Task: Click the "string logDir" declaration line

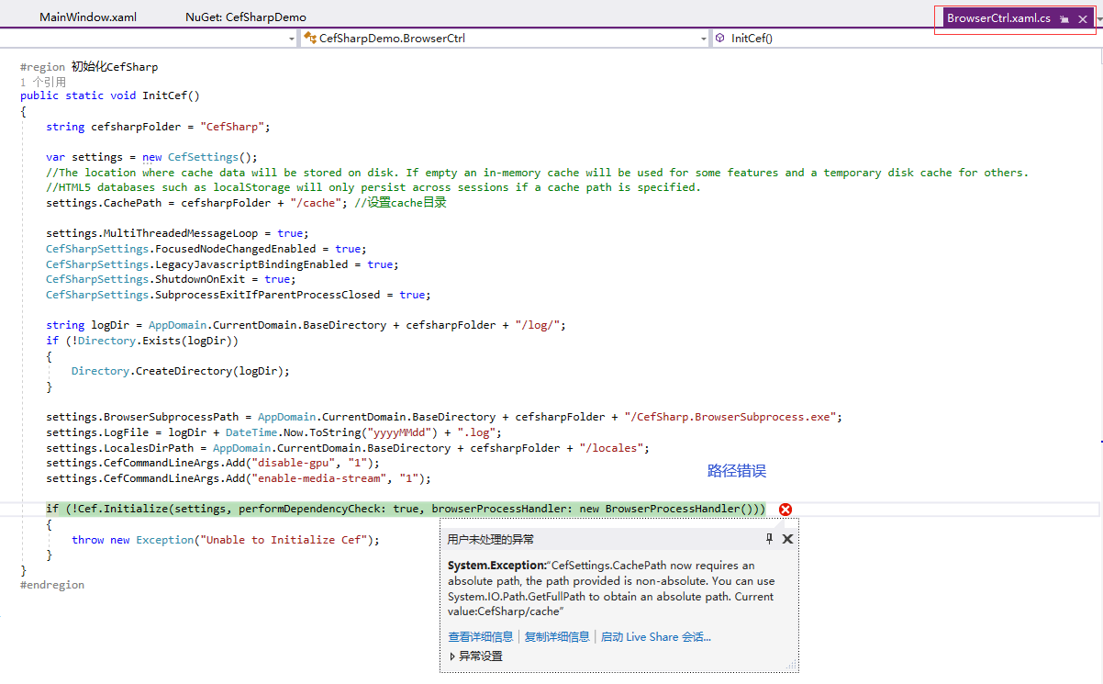Action: [306, 325]
